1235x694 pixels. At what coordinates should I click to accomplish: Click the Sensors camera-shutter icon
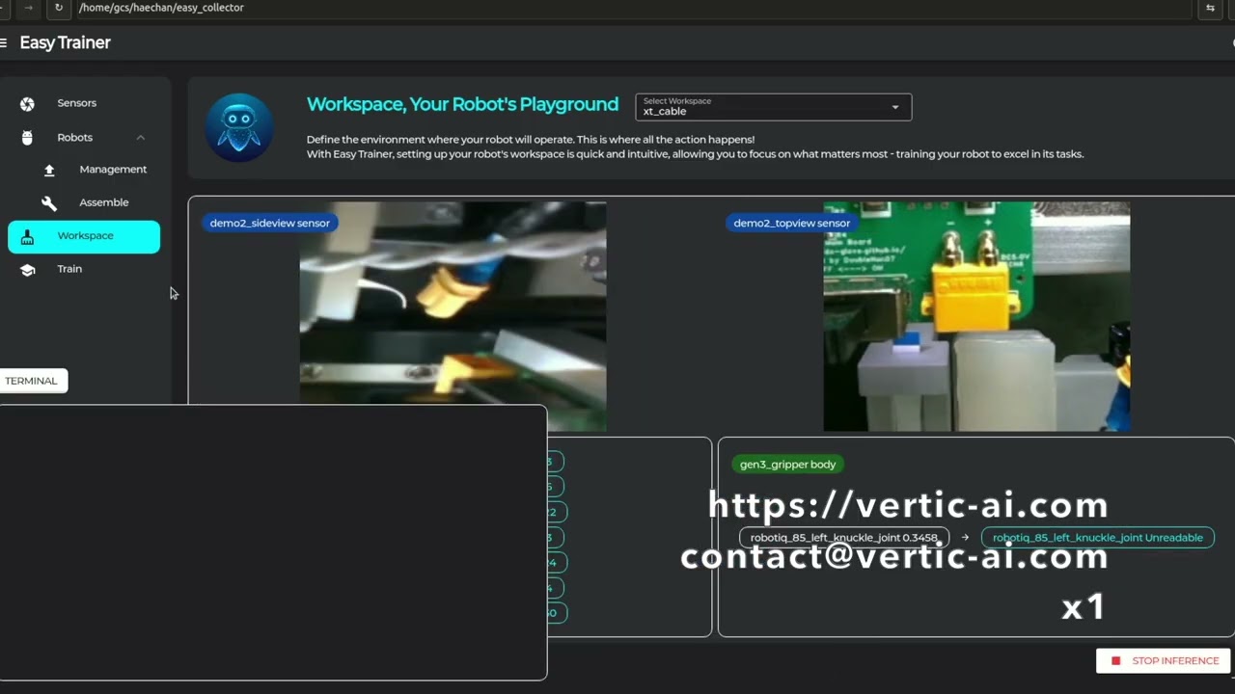pyautogui.click(x=27, y=104)
